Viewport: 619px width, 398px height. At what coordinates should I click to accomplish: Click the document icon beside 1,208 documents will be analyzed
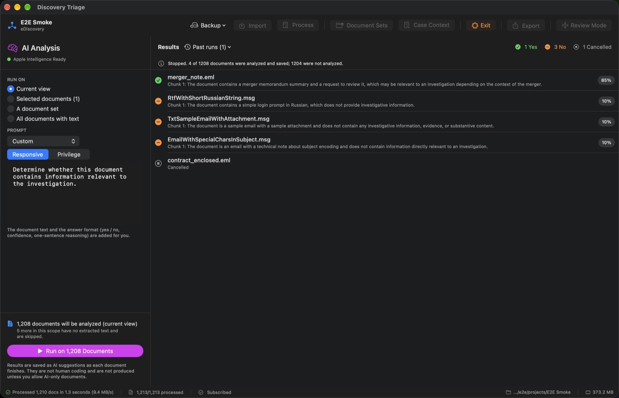(x=10, y=324)
